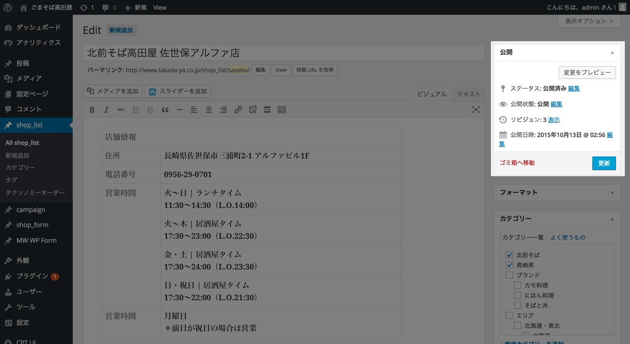The image size is (630, 344).
Task: Collapse the 公開 panel
Action: point(612,52)
